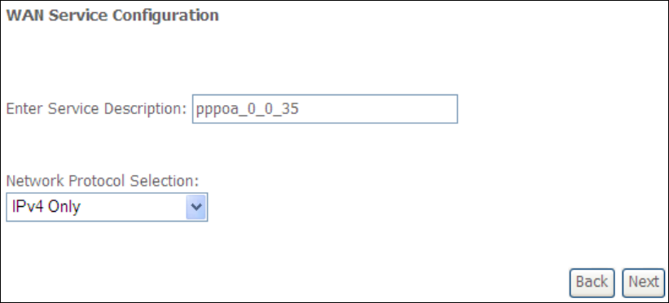Click the Selection word in protocol label
The height and width of the screenshot is (303, 669).
(165, 182)
